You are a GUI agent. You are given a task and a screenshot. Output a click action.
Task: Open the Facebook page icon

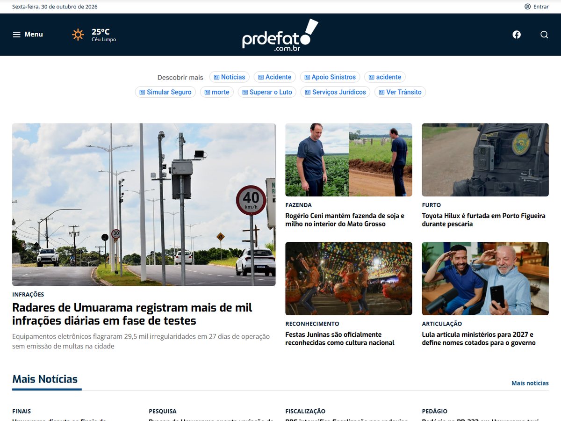coord(517,35)
